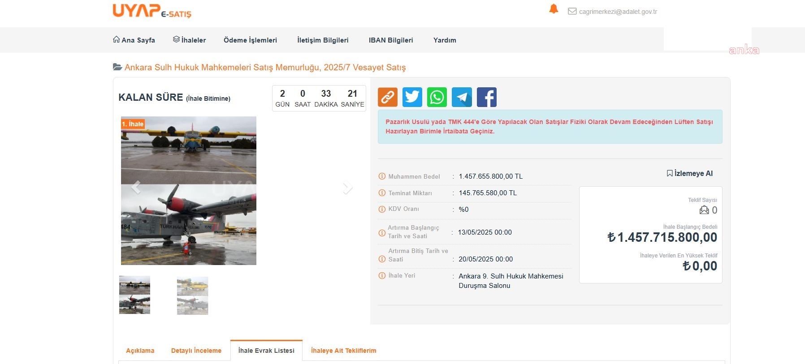
Task: Share the auction on Twitter
Action: [412, 97]
